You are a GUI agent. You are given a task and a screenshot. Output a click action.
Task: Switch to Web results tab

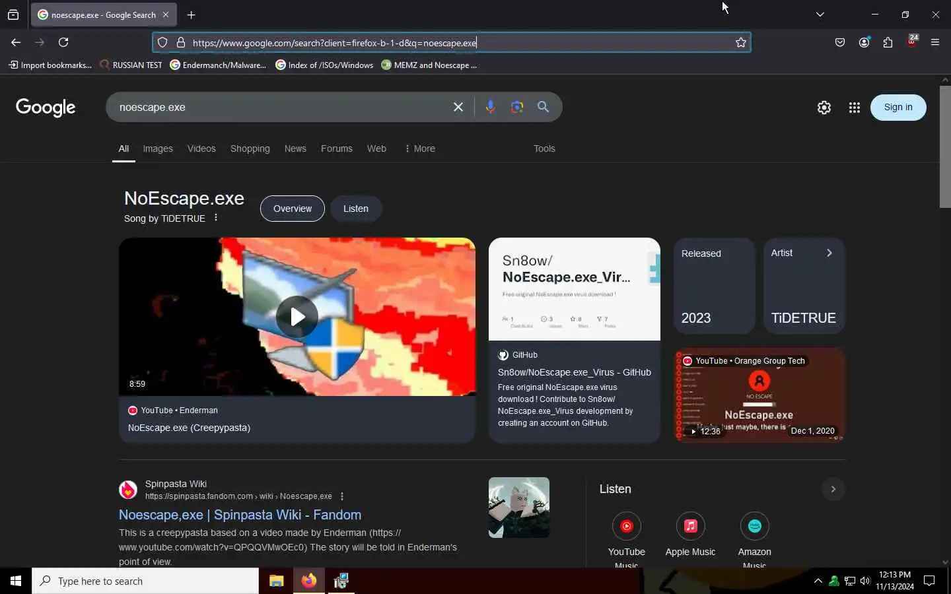376,148
